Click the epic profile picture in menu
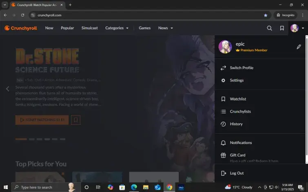The width and height of the screenshot is (308, 192). [225, 47]
